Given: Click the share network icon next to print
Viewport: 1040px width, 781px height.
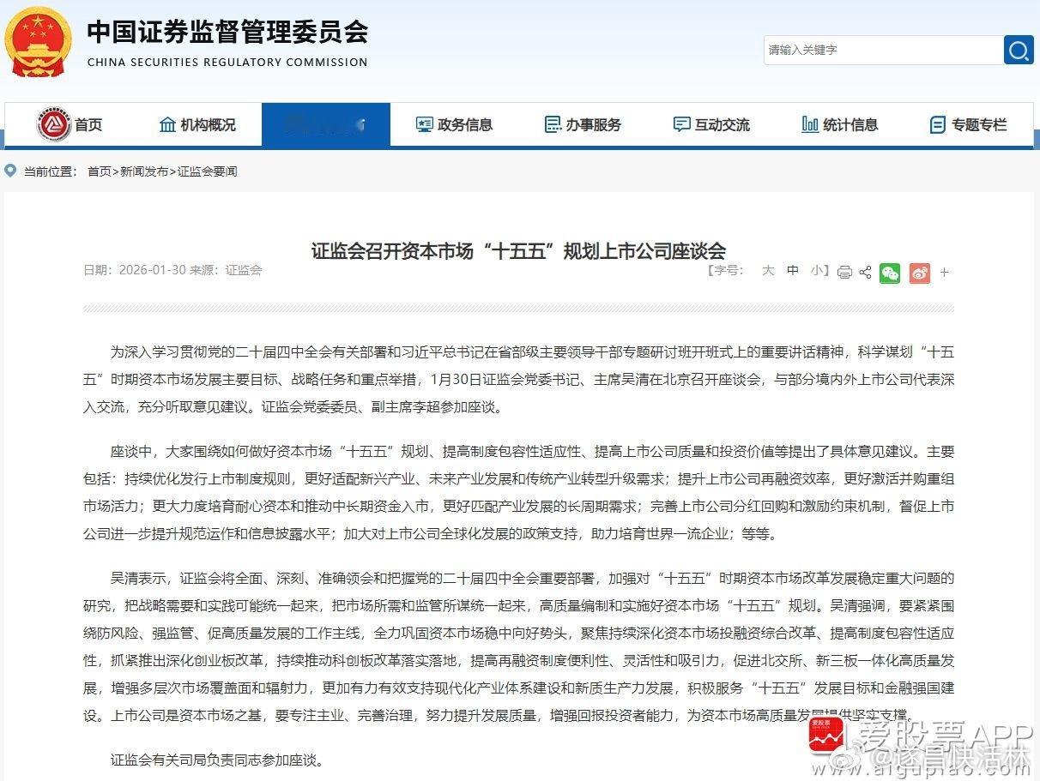Looking at the screenshot, I should [865, 272].
